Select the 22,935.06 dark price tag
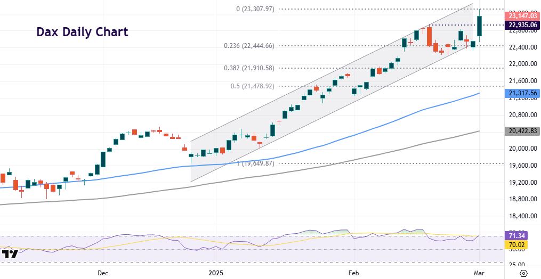The height and width of the screenshot is (279, 541). click(522, 25)
